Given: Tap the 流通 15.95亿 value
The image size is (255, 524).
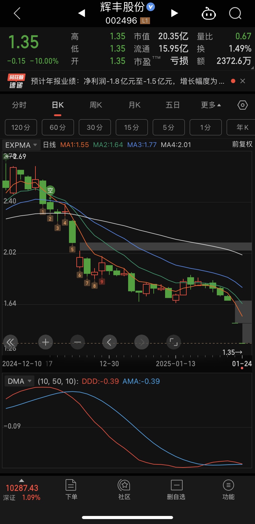Looking at the screenshot, I should (x=173, y=49).
